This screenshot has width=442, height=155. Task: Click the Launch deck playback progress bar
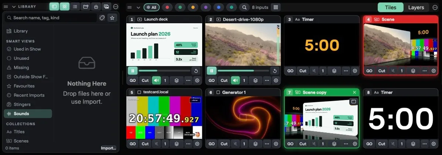tap(164, 70)
